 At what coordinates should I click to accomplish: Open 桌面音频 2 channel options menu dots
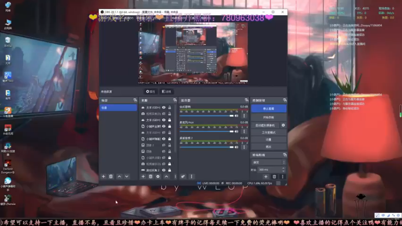pyautogui.click(x=244, y=147)
